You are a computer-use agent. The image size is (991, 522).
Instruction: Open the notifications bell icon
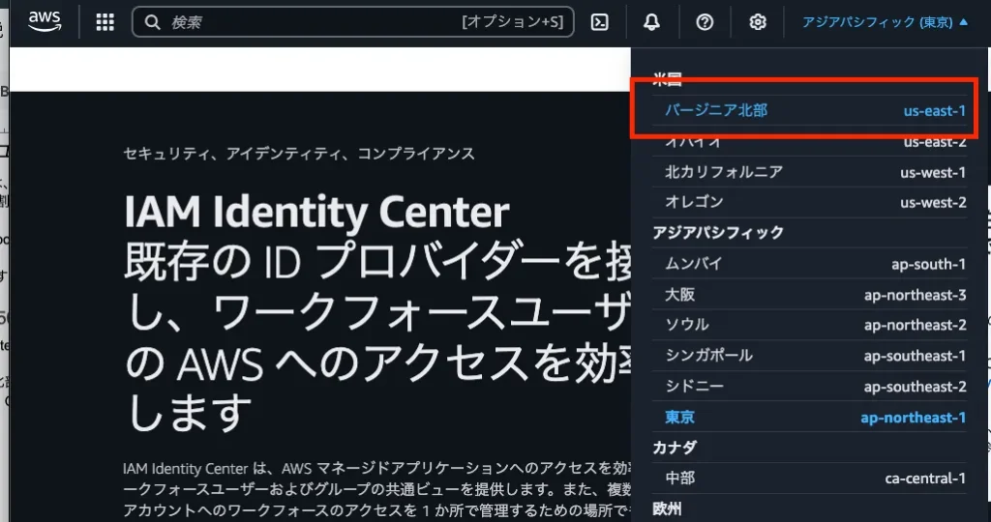[x=651, y=22]
